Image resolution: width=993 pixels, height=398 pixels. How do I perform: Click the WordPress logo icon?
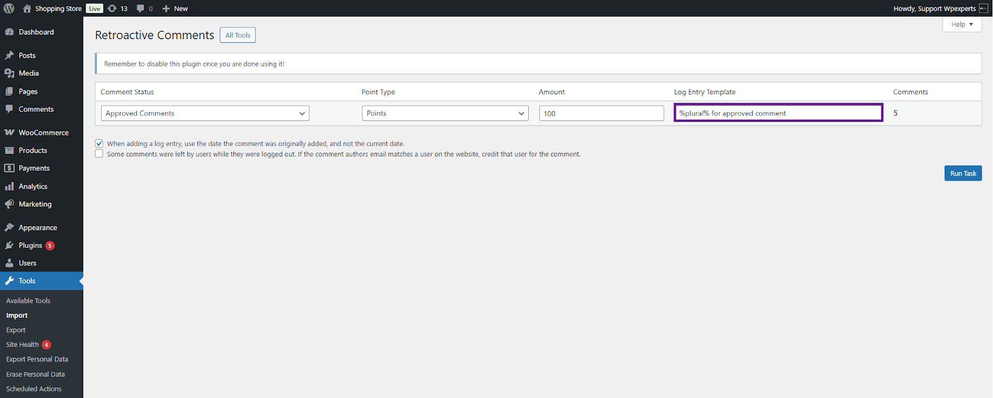pos(9,9)
